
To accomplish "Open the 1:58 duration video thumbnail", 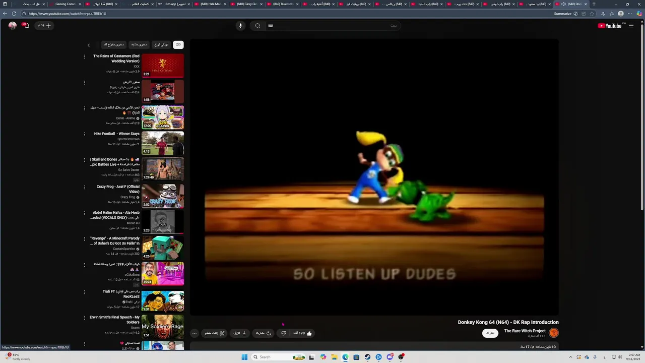I will [163, 91].
